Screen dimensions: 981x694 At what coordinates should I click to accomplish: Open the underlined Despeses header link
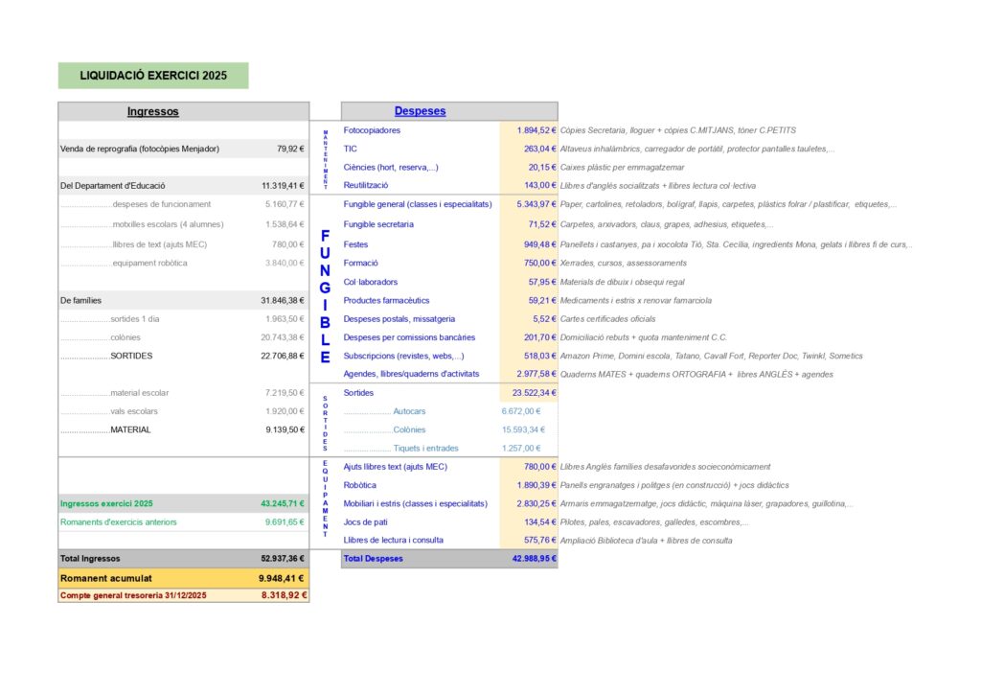tap(420, 111)
